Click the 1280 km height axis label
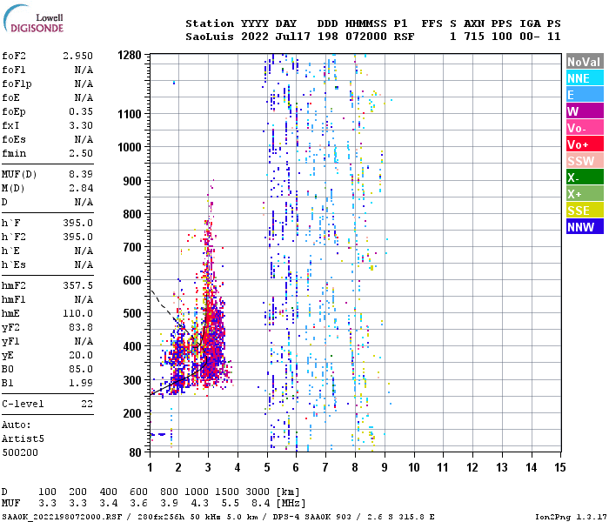The width and height of the screenshot is (609, 522). (130, 55)
